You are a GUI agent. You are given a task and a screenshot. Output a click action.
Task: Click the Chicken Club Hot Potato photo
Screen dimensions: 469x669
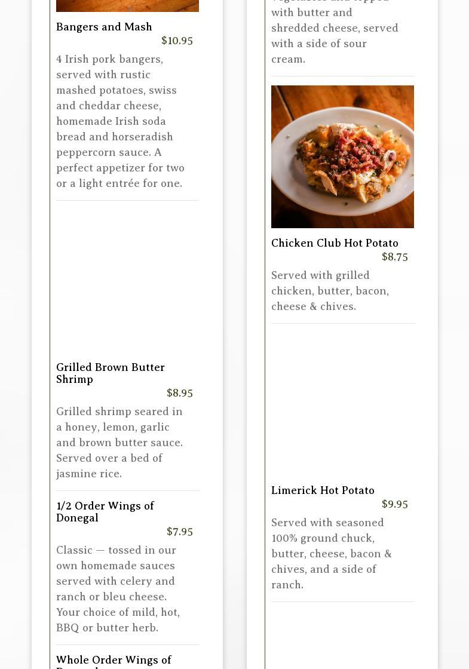[342, 156]
